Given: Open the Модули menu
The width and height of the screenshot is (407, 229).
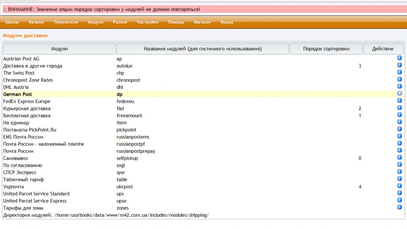Looking at the screenshot, I should (95, 22).
